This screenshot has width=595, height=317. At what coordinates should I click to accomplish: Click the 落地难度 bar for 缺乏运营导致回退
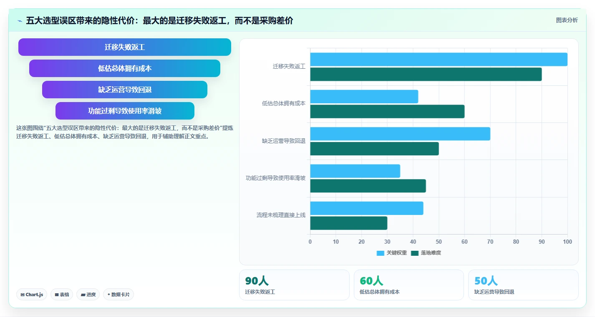[x=374, y=149]
